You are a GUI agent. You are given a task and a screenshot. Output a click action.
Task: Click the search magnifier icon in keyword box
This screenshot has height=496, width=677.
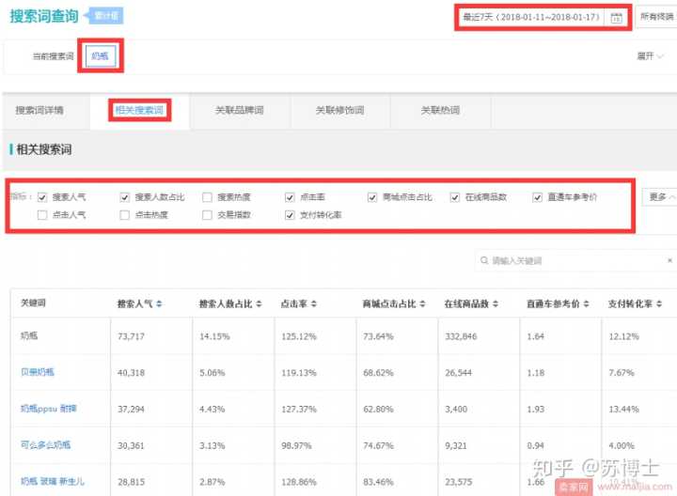(483, 260)
